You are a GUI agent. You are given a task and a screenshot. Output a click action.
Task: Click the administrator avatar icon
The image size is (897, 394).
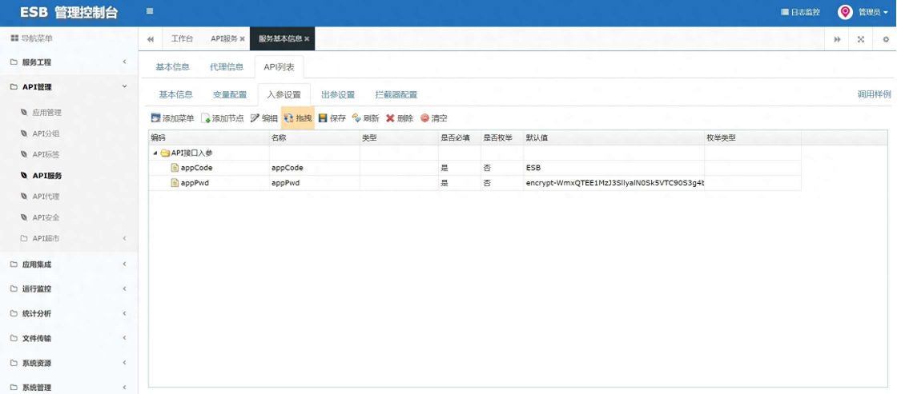coord(845,12)
